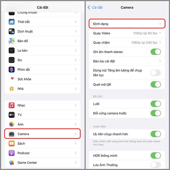Screen dimensions: 170x170
Task: Select the La bàn compass icon
Action: [11, 51]
